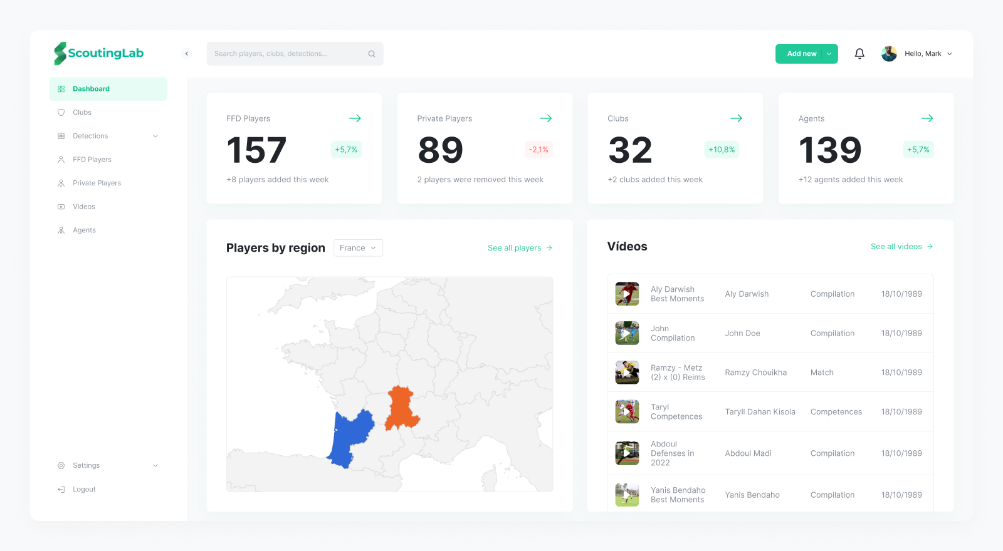
Task: Click the +5,7% badge on FFD Players
Action: point(346,150)
